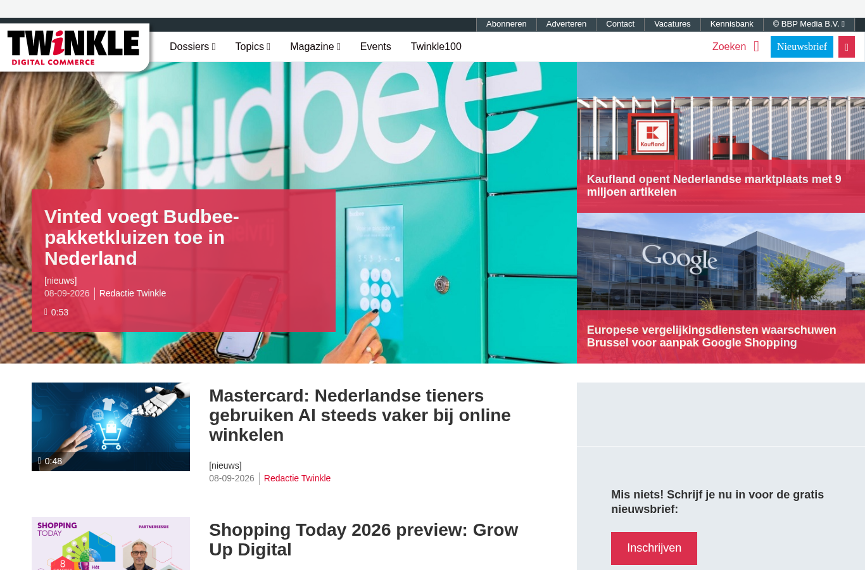The image size is (865, 570).
Task: Open the search icon next to Zoeken
Action: (x=756, y=47)
